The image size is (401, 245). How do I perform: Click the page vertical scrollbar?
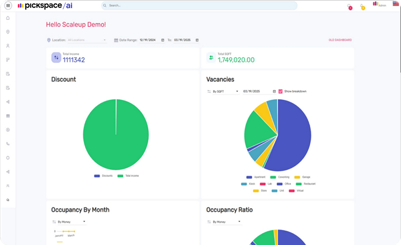tap(399, 39)
